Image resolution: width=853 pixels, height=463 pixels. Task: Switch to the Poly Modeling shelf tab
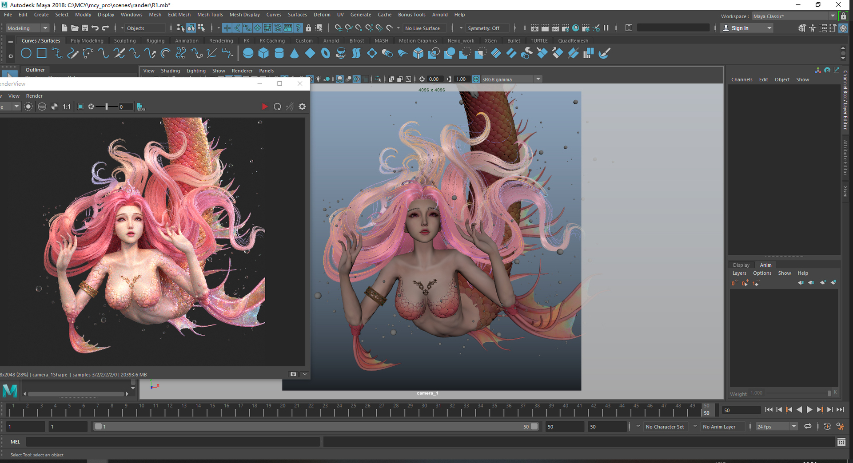pyautogui.click(x=87, y=40)
